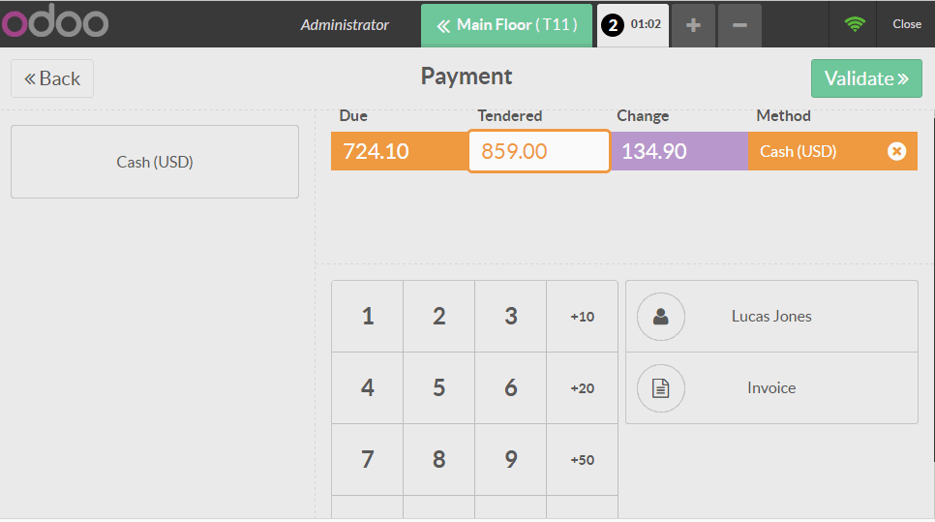The height and width of the screenshot is (522, 935).
Task: Return to Main Floor (T11)
Action: click(506, 25)
